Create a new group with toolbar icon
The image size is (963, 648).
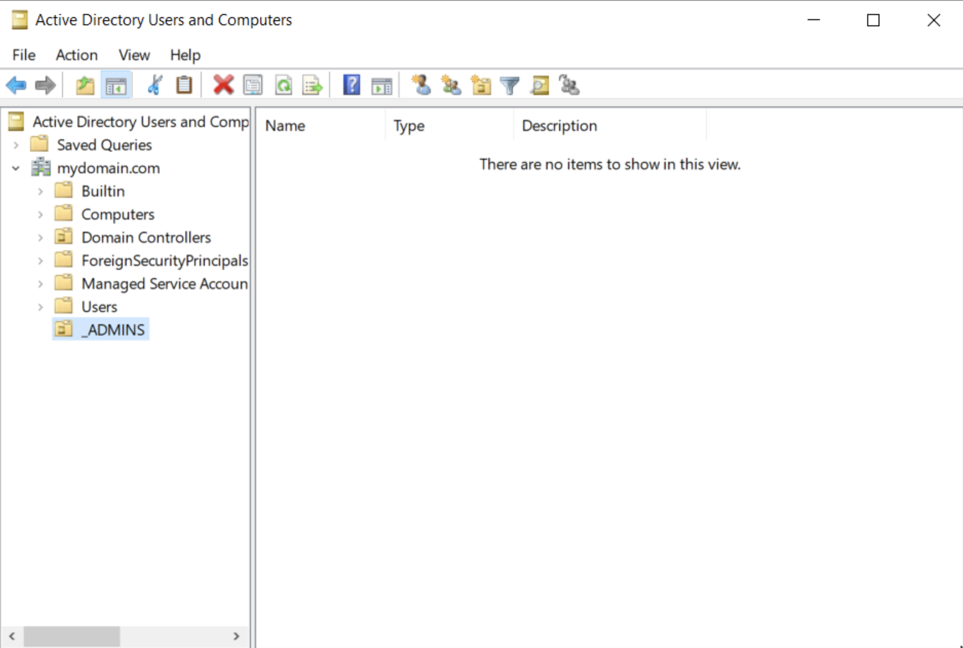click(x=451, y=86)
